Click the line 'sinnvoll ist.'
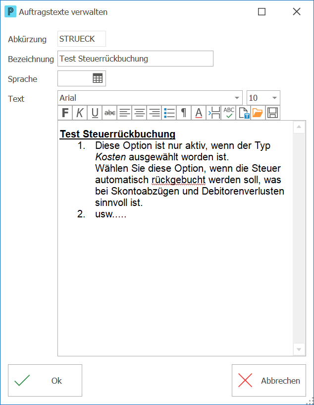Screen dimensions: 314x405 click(x=119, y=203)
